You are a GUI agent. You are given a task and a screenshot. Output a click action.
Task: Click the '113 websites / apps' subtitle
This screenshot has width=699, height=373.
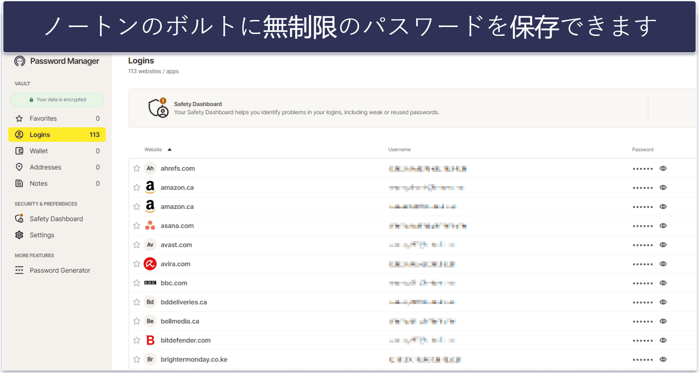click(x=153, y=71)
